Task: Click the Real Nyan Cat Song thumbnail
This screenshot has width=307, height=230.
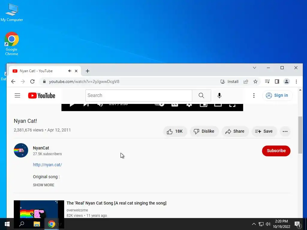Action: coord(39,209)
